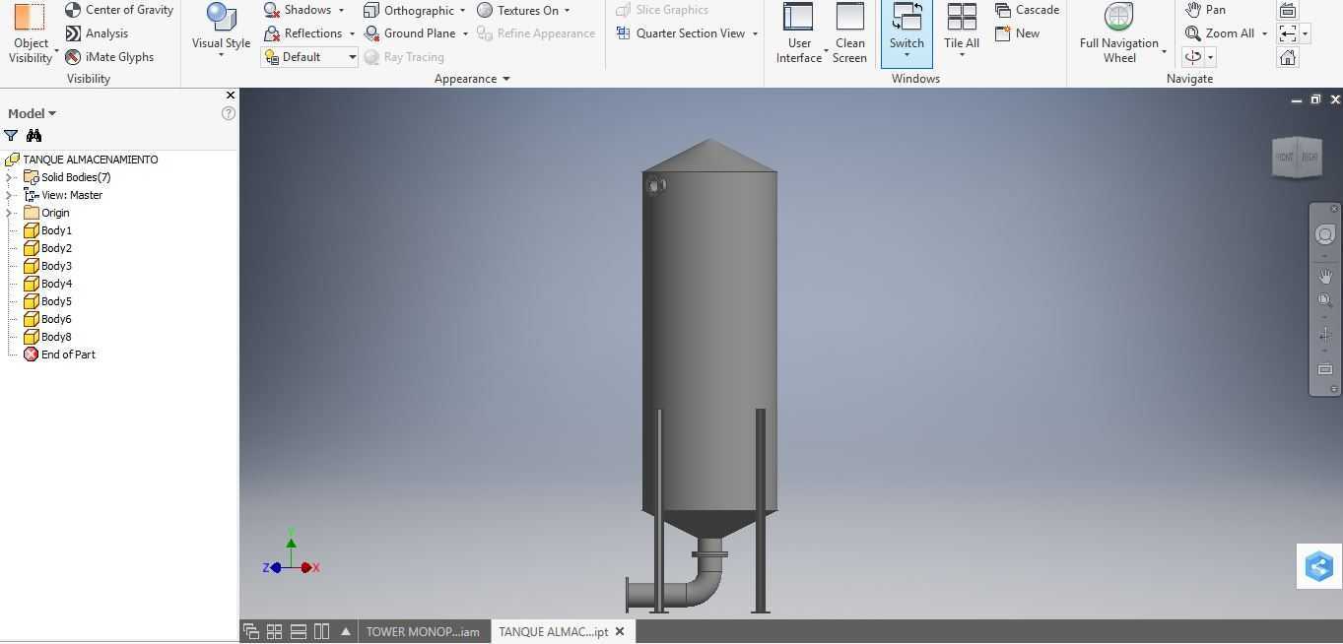Click cascade windows icon in document bar

251,631
